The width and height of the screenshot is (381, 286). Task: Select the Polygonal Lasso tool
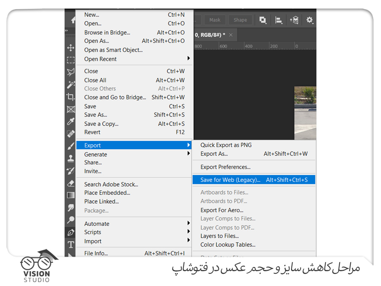click(71, 72)
